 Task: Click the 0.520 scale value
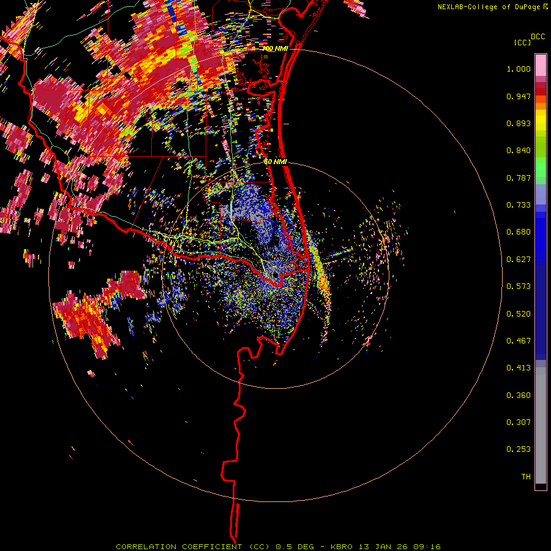(x=519, y=314)
